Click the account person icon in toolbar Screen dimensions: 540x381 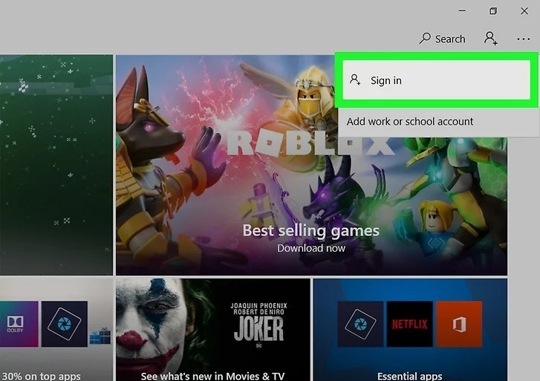coord(490,38)
